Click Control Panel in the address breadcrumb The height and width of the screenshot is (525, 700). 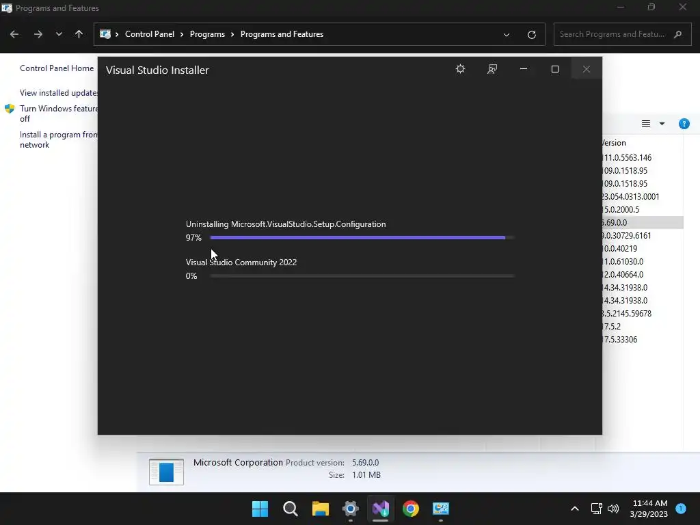[150, 34]
